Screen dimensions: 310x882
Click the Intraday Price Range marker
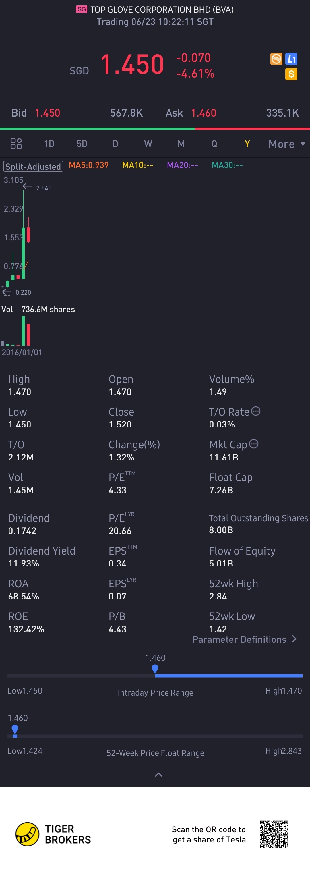click(x=155, y=669)
